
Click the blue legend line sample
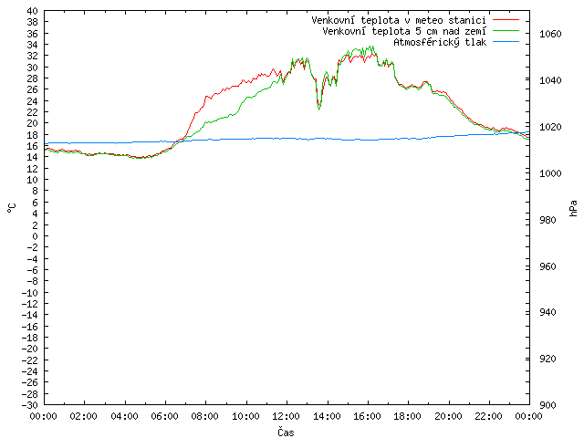(x=506, y=42)
